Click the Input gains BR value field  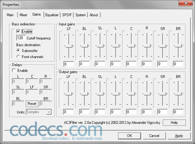(178, 64)
